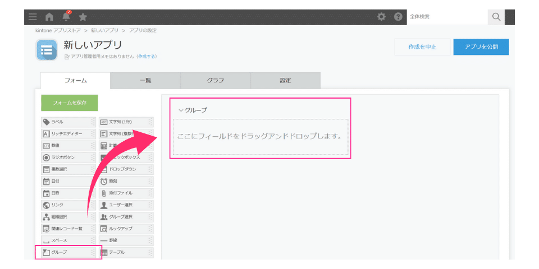
Task: Click the フォームを保存 button
Action: [70, 103]
